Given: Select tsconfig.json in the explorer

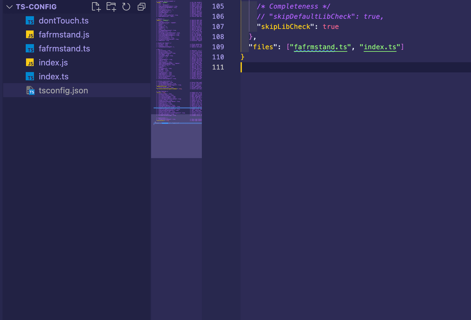Looking at the screenshot, I should tap(77, 90).
